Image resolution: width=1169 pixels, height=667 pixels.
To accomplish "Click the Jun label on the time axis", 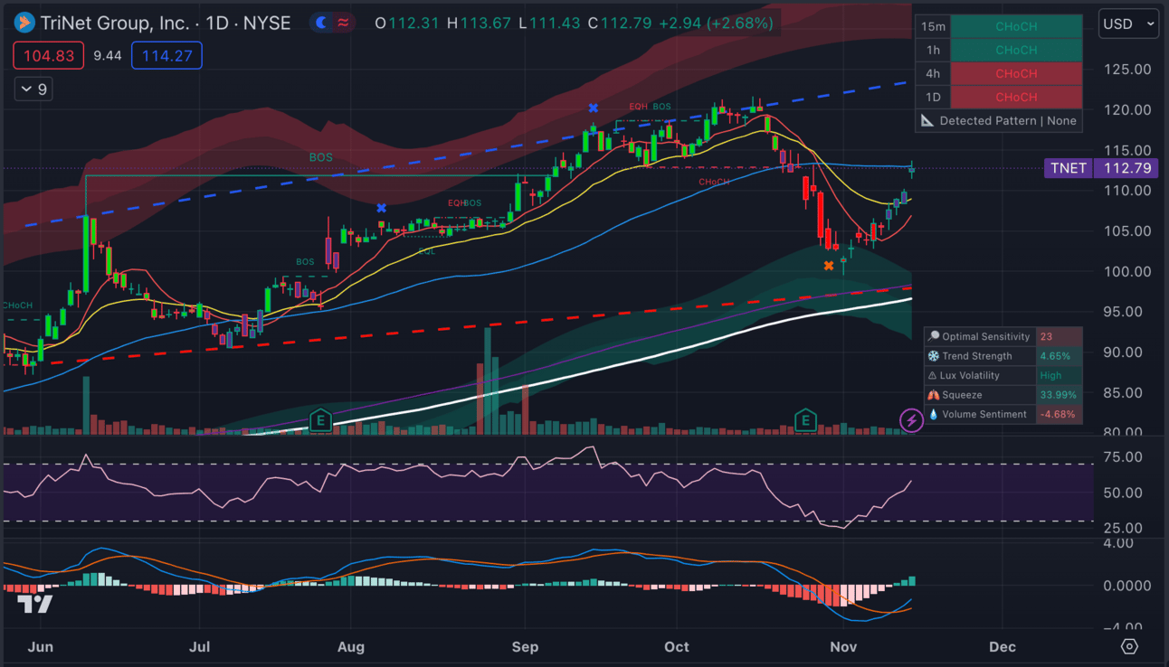I will click(42, 647).
